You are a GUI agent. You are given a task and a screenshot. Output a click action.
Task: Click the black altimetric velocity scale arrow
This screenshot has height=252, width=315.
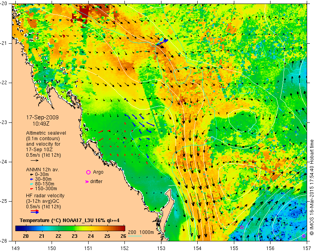click(x=35, y=160)
